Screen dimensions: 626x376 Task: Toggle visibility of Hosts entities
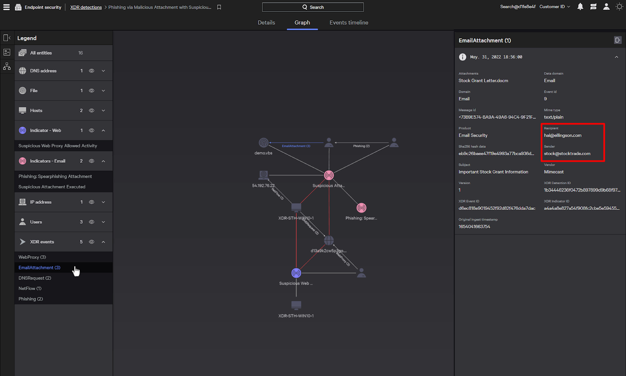92,111
